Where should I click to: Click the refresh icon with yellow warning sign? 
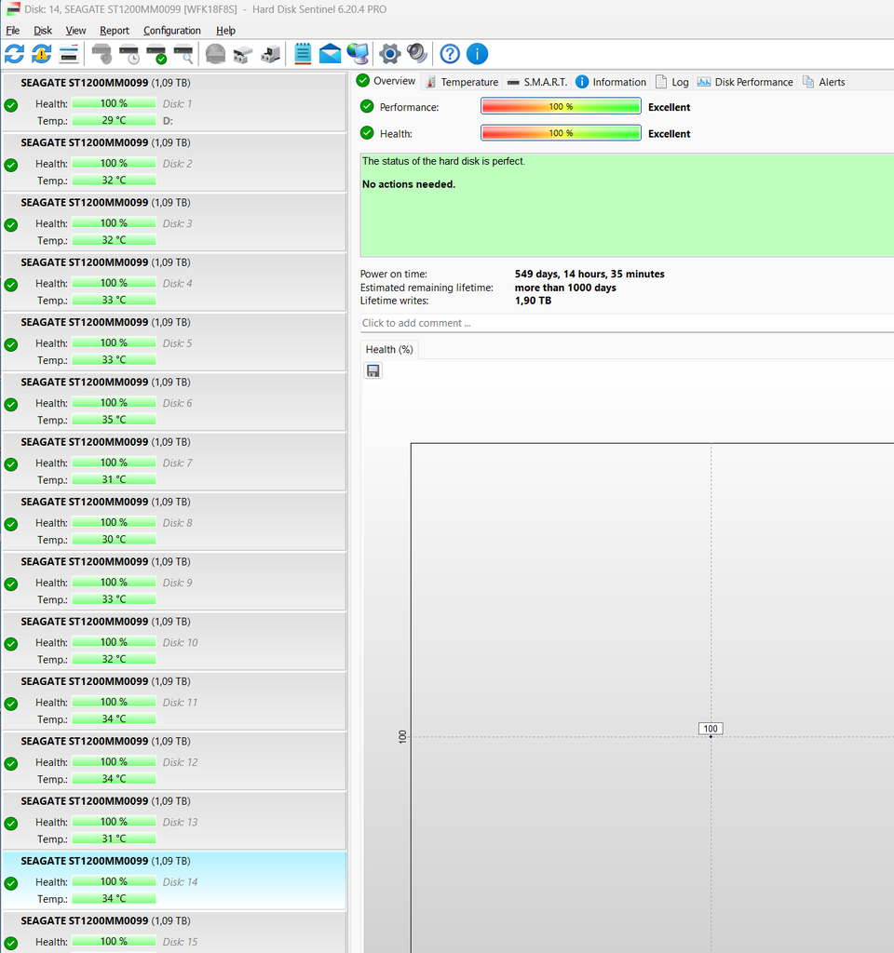click(x=41, y=54)
